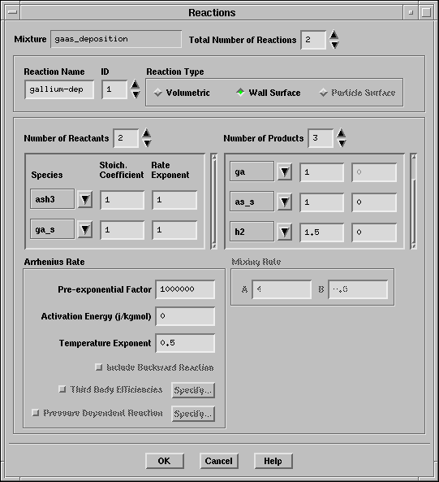Decrease Number of Reactants down arrow

(147, 143)
